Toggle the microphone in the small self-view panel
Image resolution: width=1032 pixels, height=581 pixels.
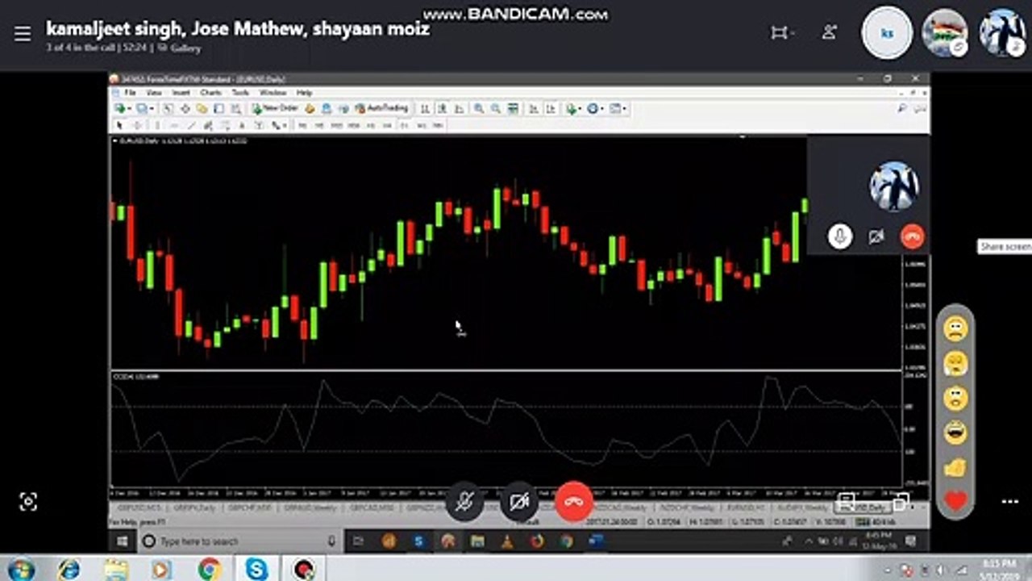(x=840, y=236)
